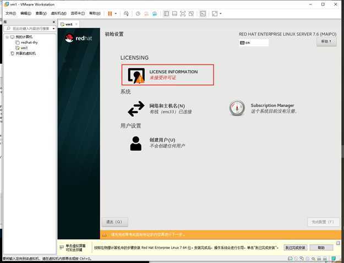Screen dimensions: 344x263
Task: Toggle the library sidebar view icon
Action: pyautogui.click(x=166, y=14)
